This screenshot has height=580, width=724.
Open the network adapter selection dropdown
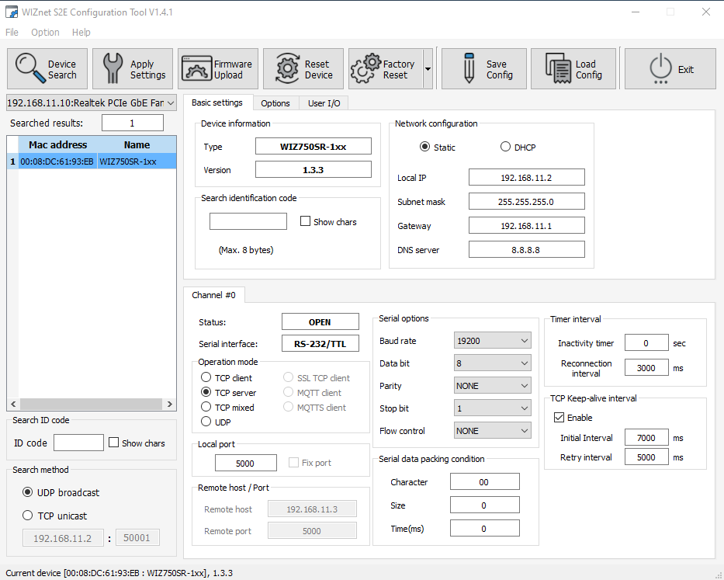coord(92,102)
